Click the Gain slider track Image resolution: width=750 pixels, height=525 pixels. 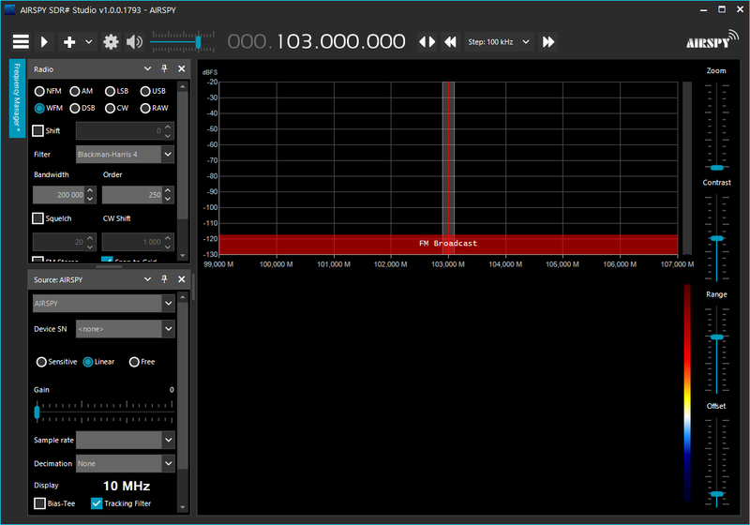coord(103,411)
